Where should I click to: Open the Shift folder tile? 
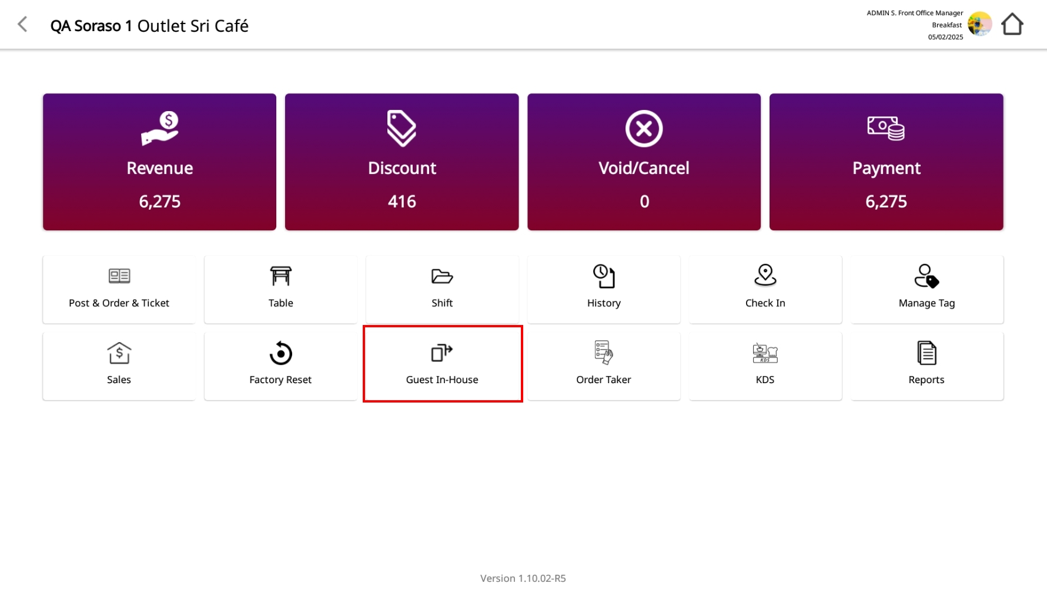(x=442, y=289)
